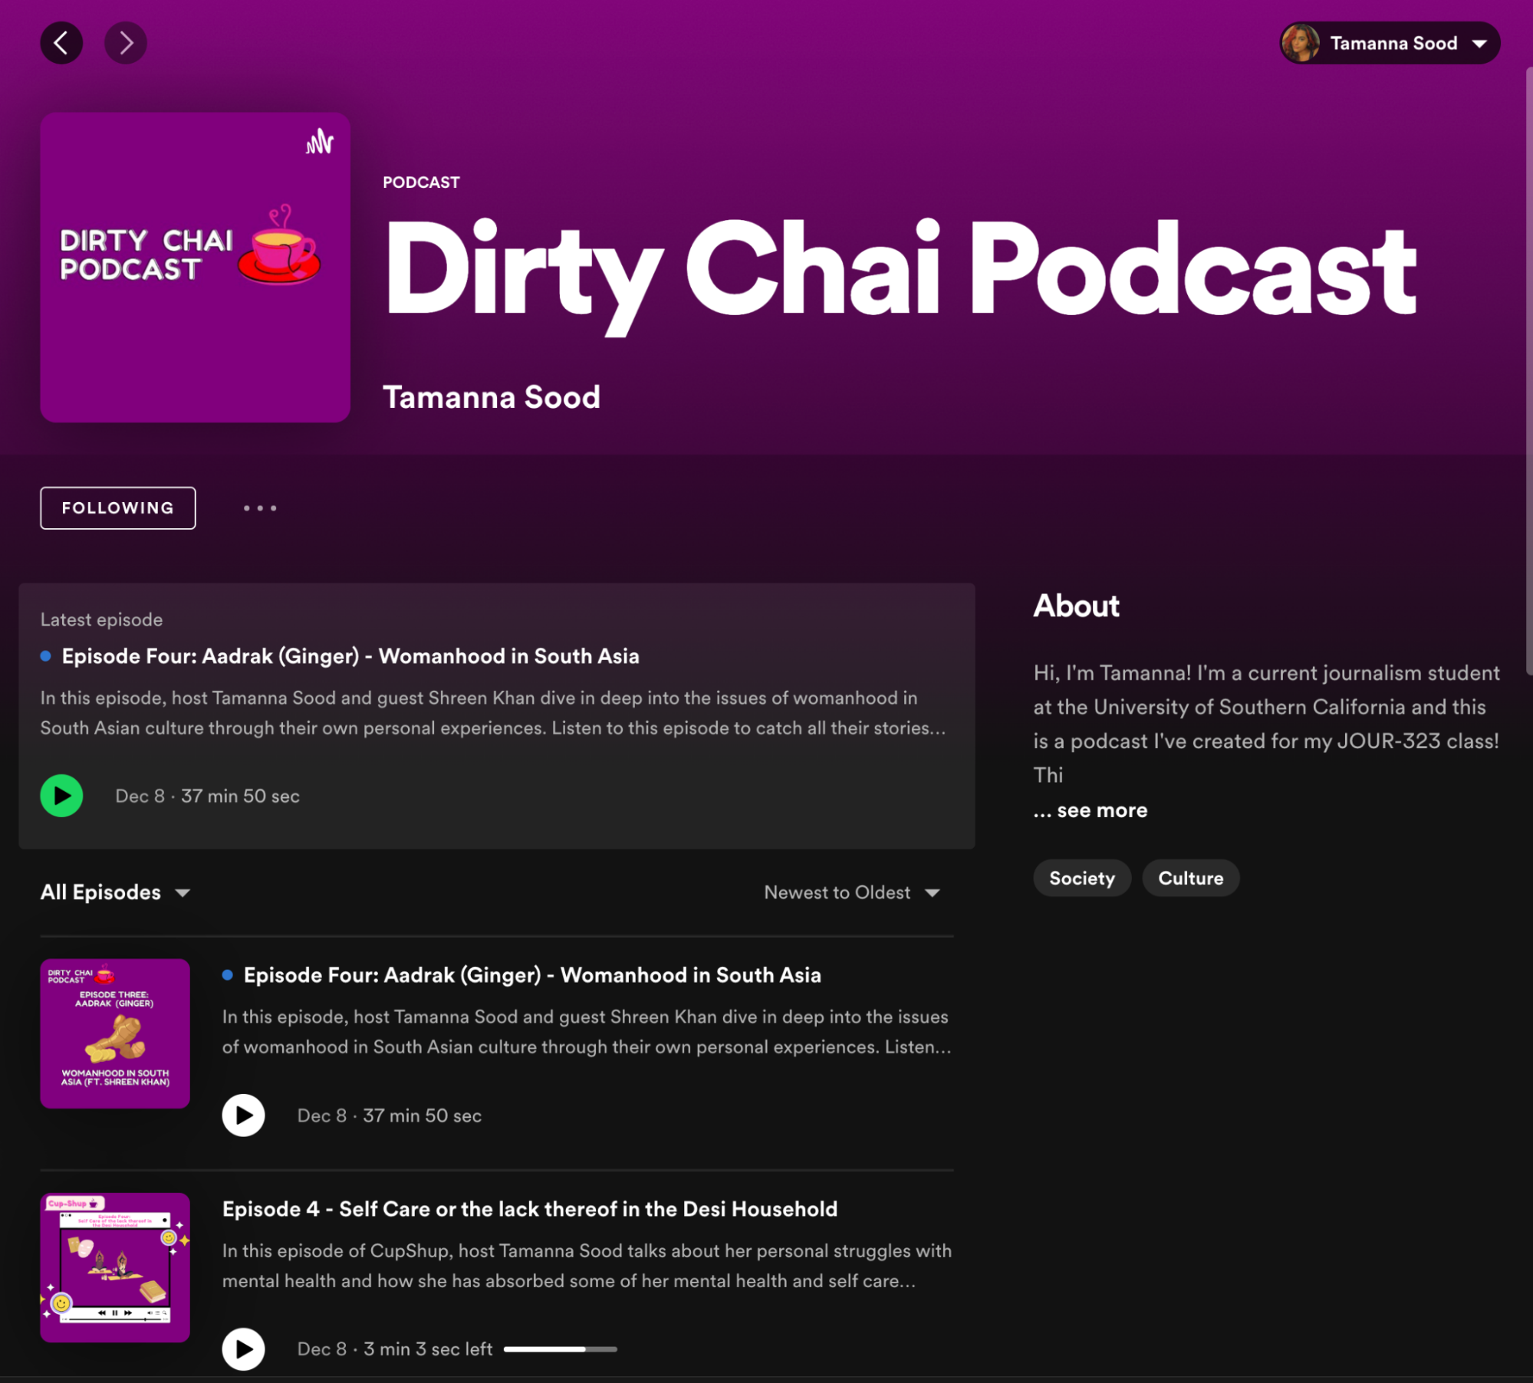
Task: Open the Newest to Oldest sort dropdown
Action: coord(851,892)
